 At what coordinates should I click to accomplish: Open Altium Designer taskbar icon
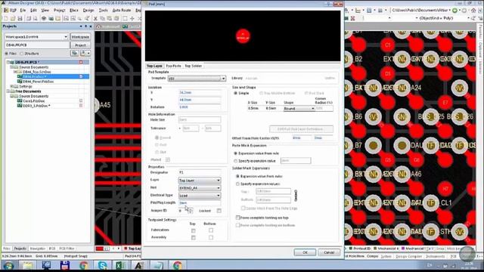[x=139, y=265]
